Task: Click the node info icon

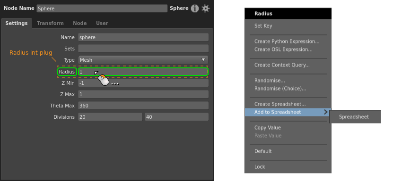Action: pos(194,8)
